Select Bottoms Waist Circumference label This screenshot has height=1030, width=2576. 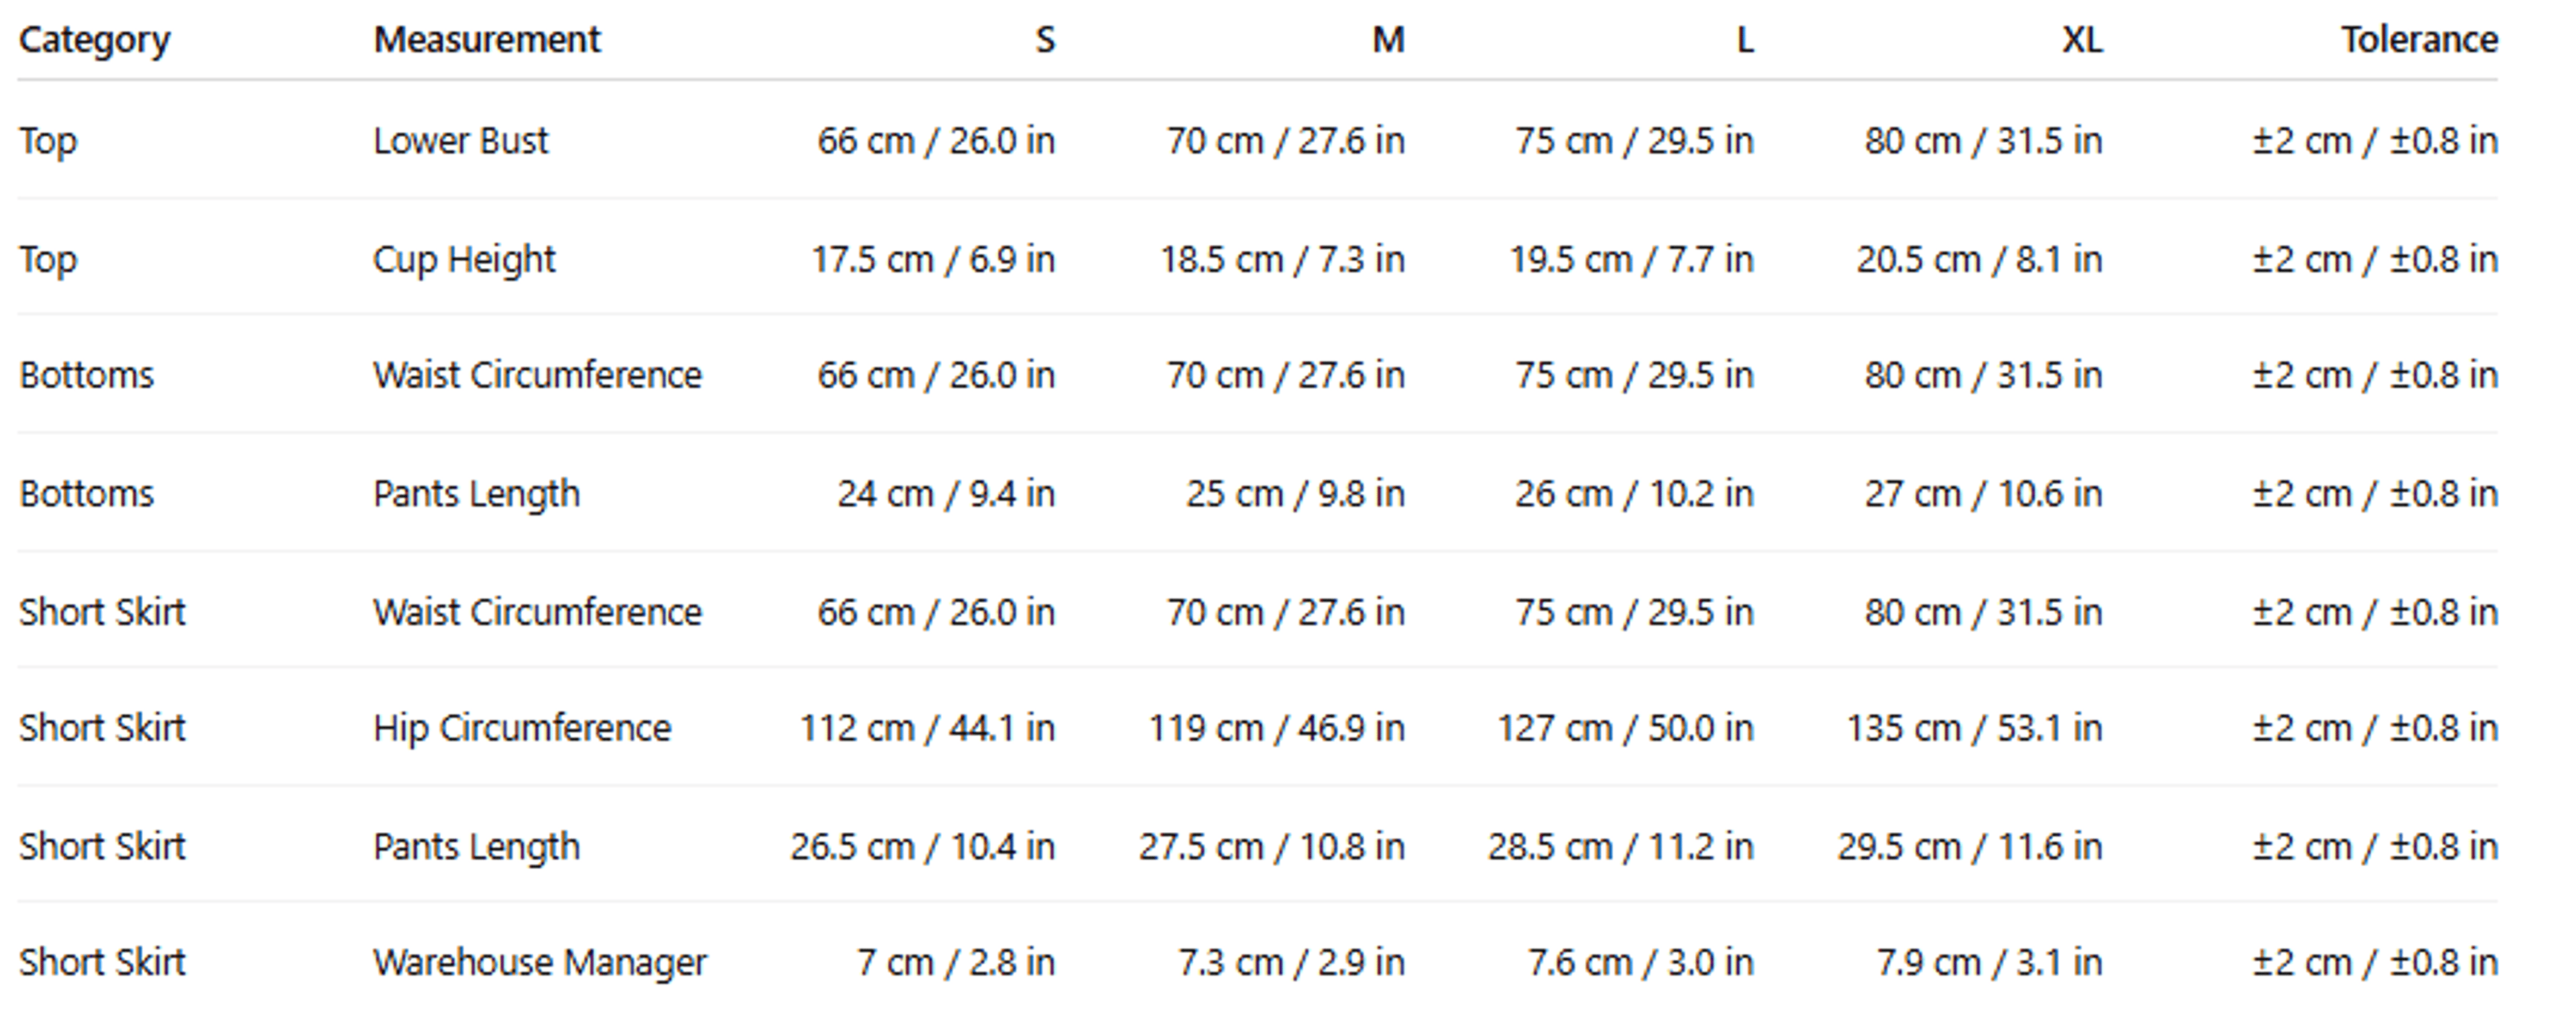click(537, 375)
